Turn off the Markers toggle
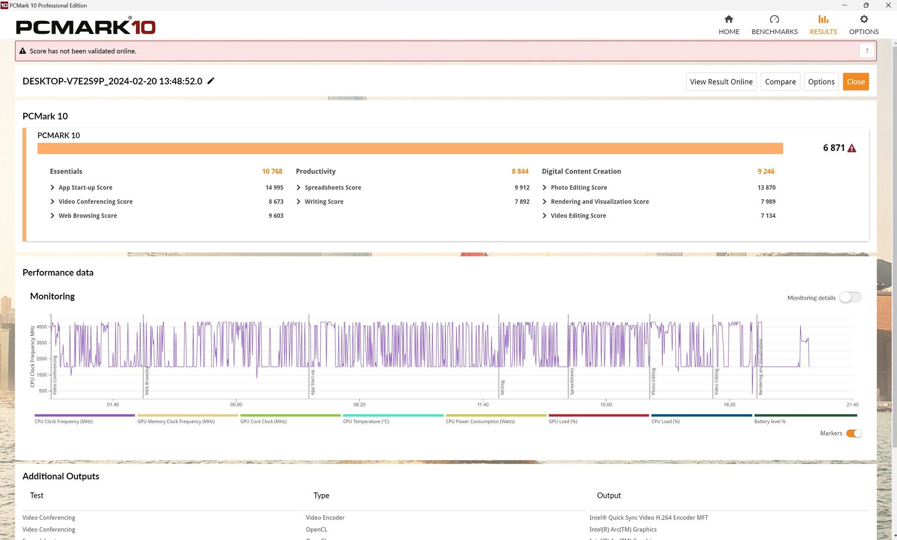Image resolution: width=897 pixels, height=540 pixels. (854, 433)
